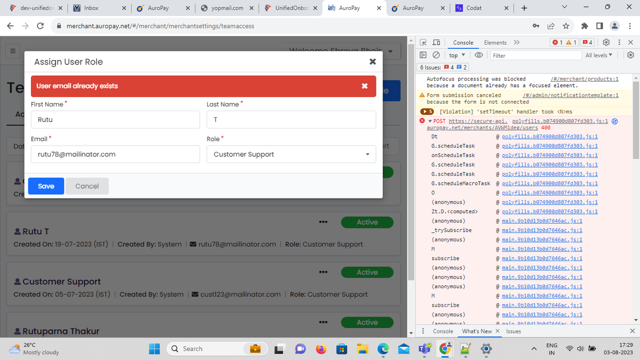Open the DevTools three-dot customize menu

click(619, 42)
